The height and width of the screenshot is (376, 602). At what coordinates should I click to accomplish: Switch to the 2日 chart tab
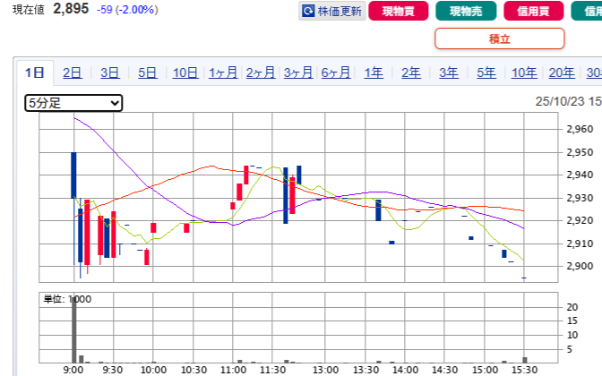click(x=73, y=73)
